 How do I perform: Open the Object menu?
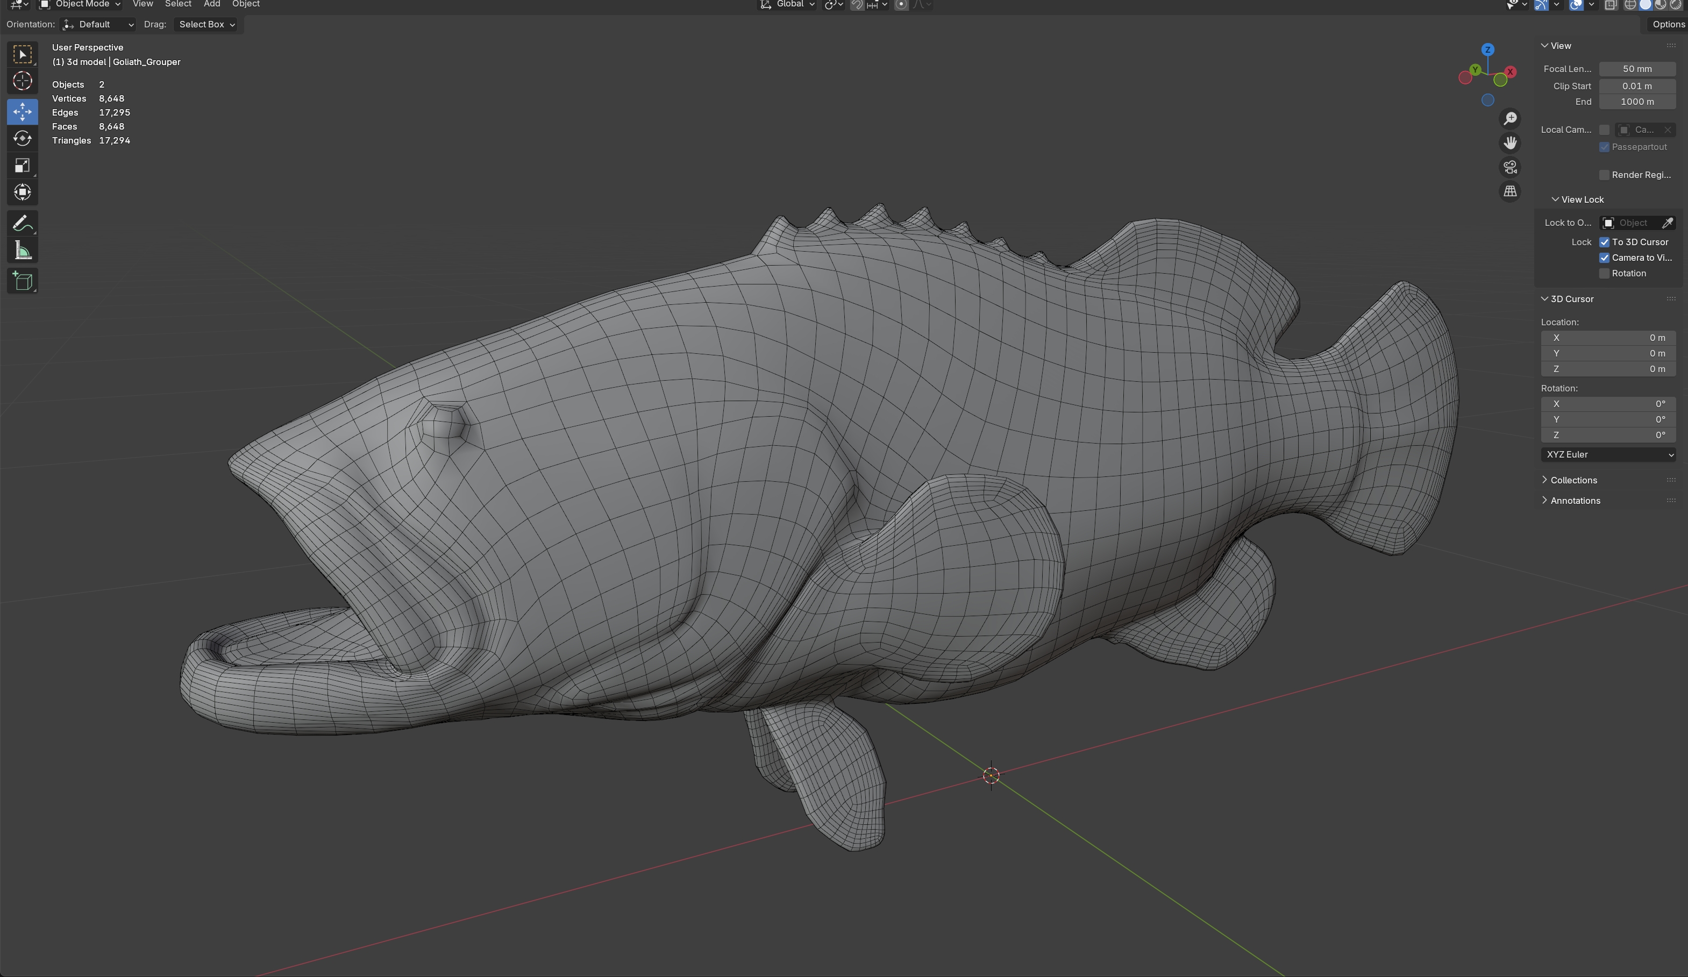(x=245, y=4)
